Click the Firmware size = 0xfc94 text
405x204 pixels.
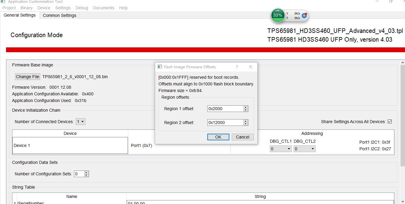click(180, 91)
